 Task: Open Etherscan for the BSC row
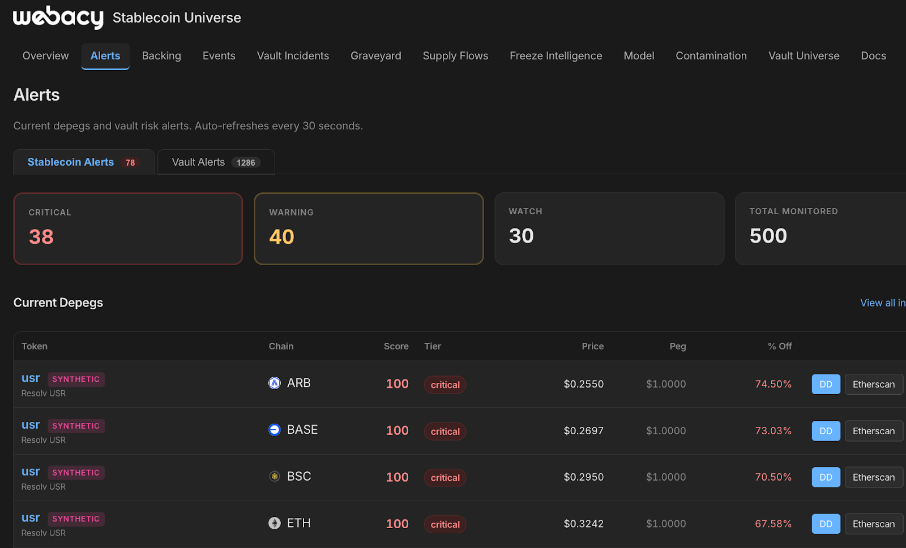coord(874,477)
